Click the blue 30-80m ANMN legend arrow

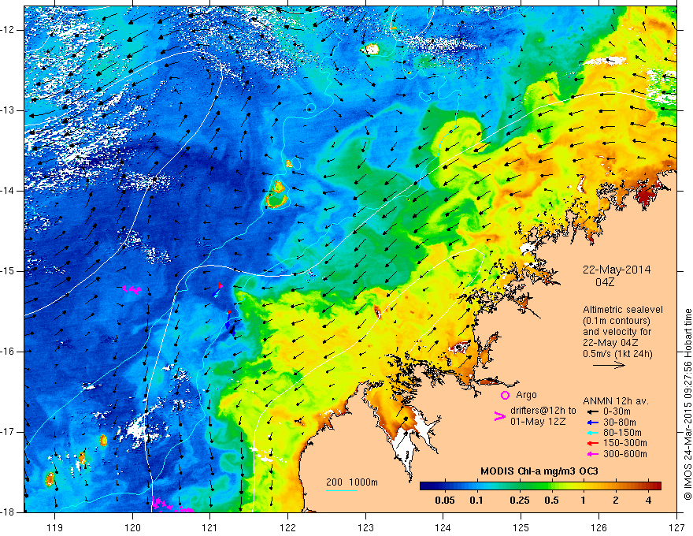(x=591, y=422)
